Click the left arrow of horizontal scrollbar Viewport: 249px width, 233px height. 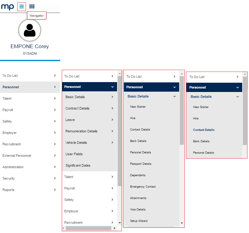[x=63, y=228]
